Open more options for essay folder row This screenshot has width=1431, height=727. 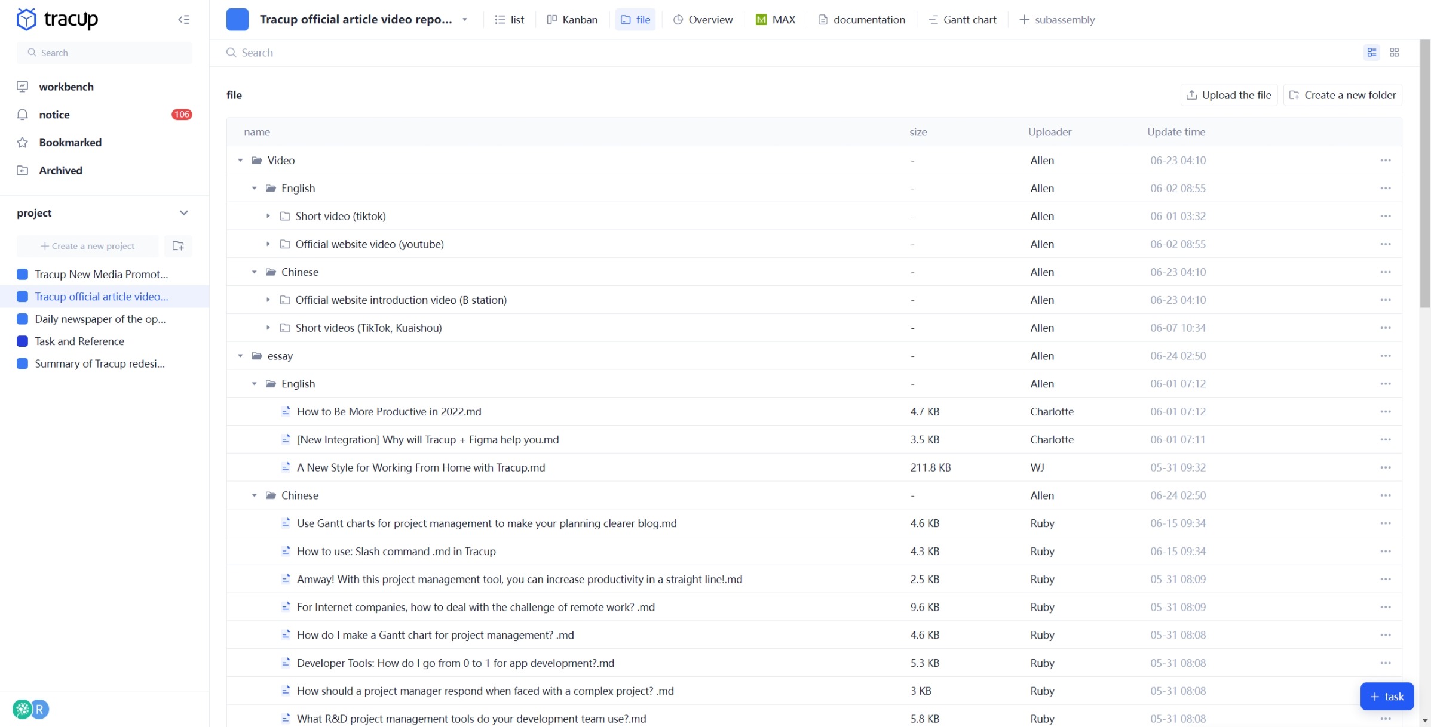(x=1385, y=356)
